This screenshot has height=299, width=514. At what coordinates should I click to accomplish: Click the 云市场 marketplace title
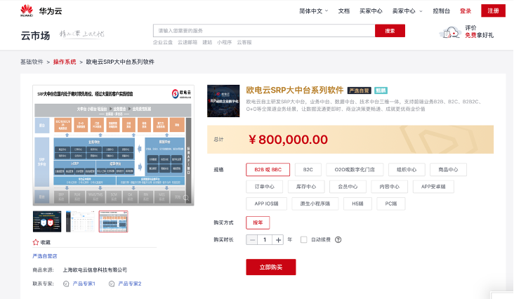point(35,35)
